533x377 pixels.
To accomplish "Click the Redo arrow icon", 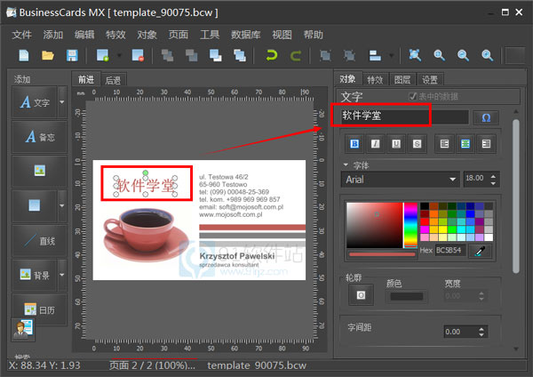I will pyautogui.click(x=295, y=55).
